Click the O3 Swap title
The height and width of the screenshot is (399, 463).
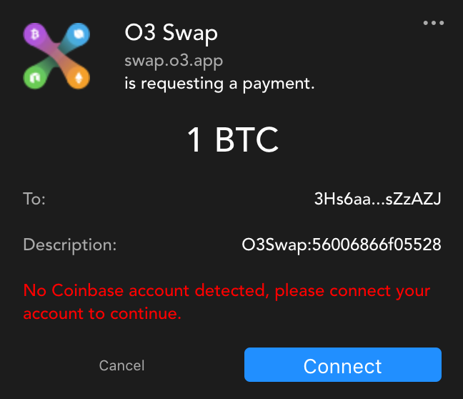click(x=171, y=33)
